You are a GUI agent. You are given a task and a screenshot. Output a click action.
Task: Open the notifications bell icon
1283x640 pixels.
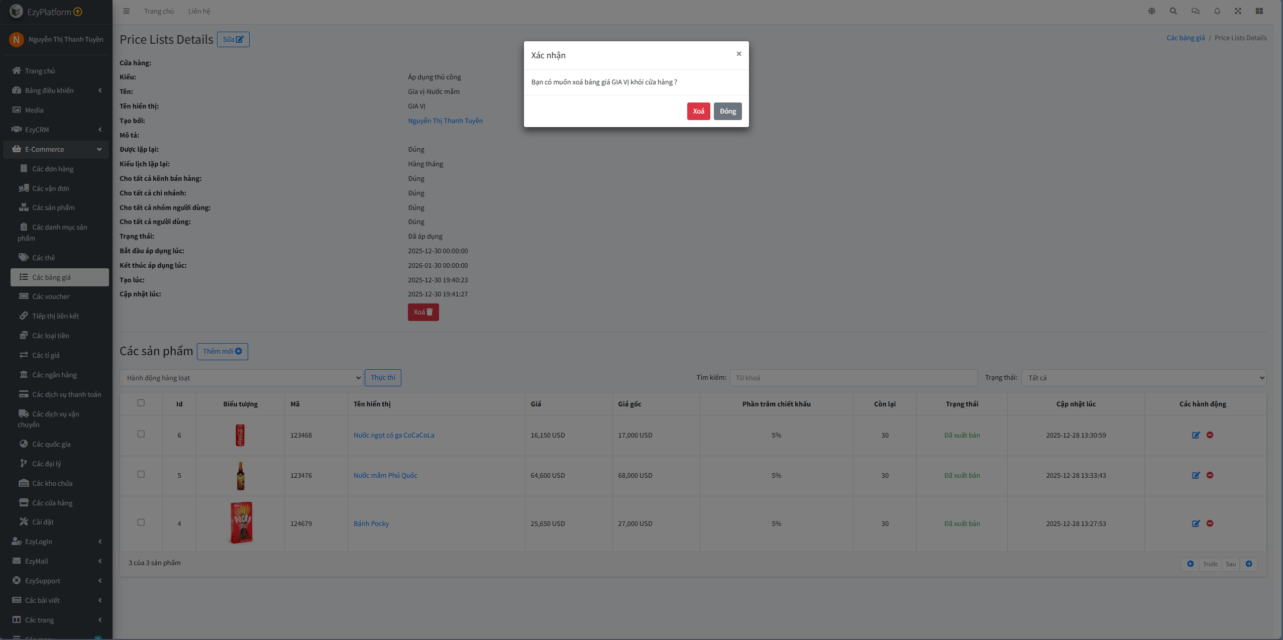(x=1217, y=11)
